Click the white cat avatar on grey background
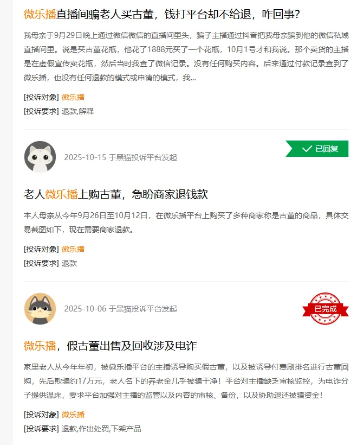Viewport: 357px width, 445px height. [x=40, y=157]
